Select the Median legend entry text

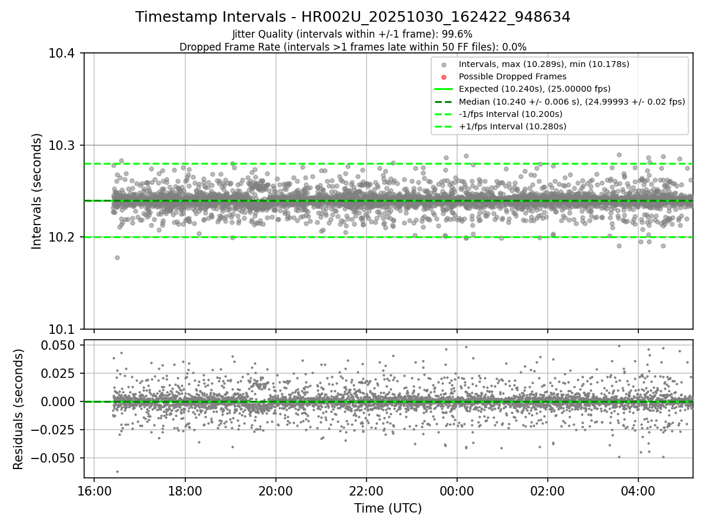tap(572, 102)
